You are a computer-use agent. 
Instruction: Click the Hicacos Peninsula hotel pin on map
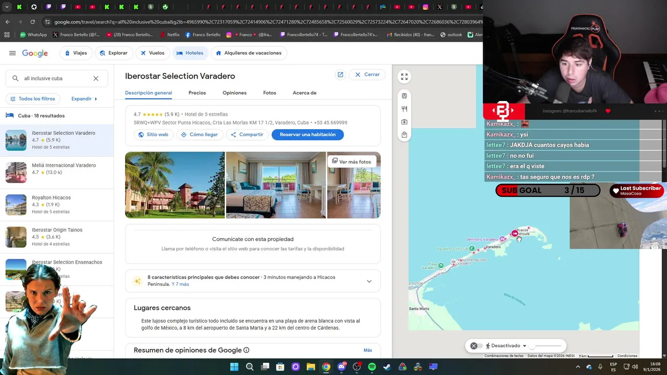pos(515,233)
